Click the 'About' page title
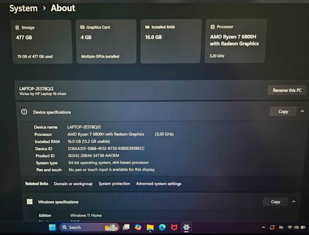The width and height of the screenshot is (309, 235). click(x=63, y=8)
